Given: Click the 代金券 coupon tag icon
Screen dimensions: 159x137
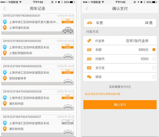Looking at the screenshot, I should (89, 41).
